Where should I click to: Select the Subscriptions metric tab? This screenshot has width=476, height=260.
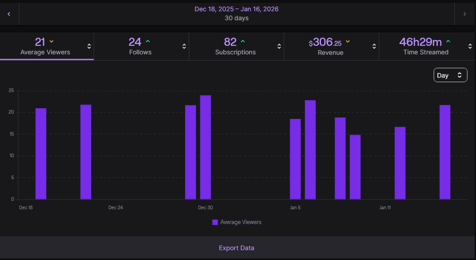coord(236,46)
